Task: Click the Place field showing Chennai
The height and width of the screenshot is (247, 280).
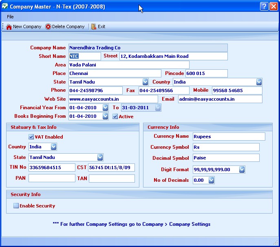Action: (115, 73)
